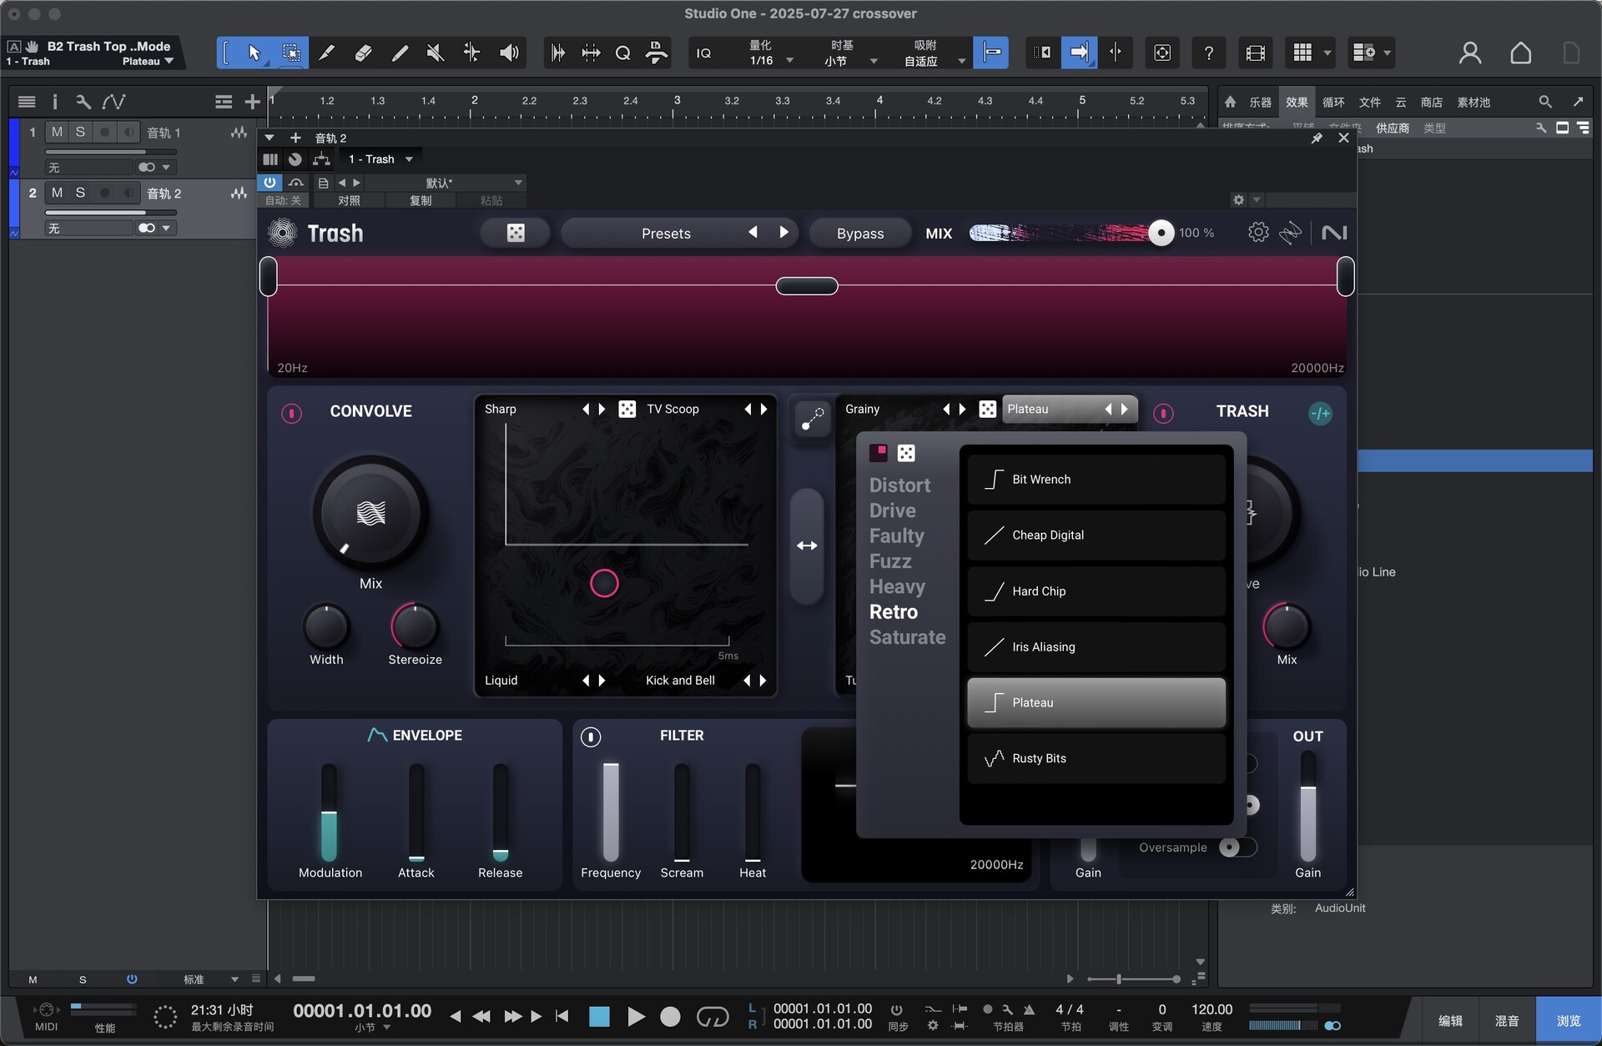Click the Trash module dice icon
1602x1046 pixels.
987,409
